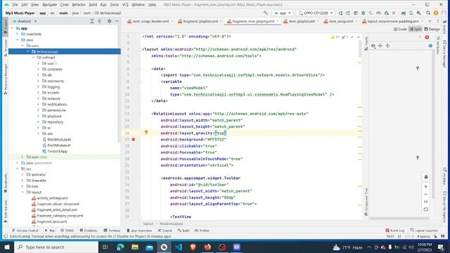Expand the network package

38,98
